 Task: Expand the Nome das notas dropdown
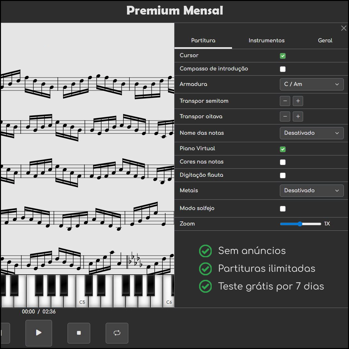pyautogui.click(x=312, y=133)
